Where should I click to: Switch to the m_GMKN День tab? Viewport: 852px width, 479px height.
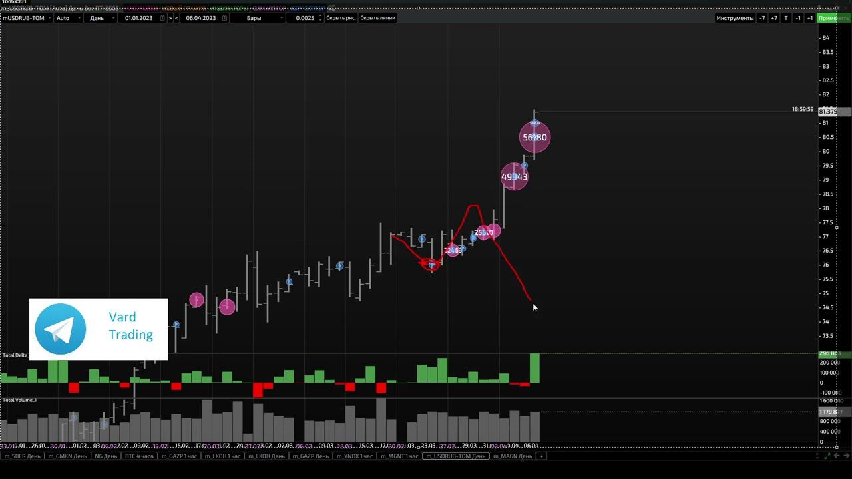point(67,456)
